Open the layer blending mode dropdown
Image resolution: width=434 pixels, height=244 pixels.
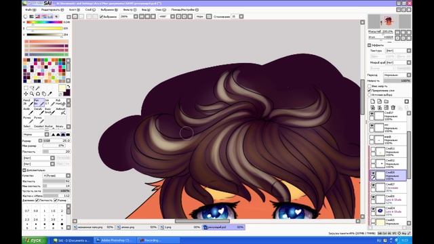pos(397,75)
